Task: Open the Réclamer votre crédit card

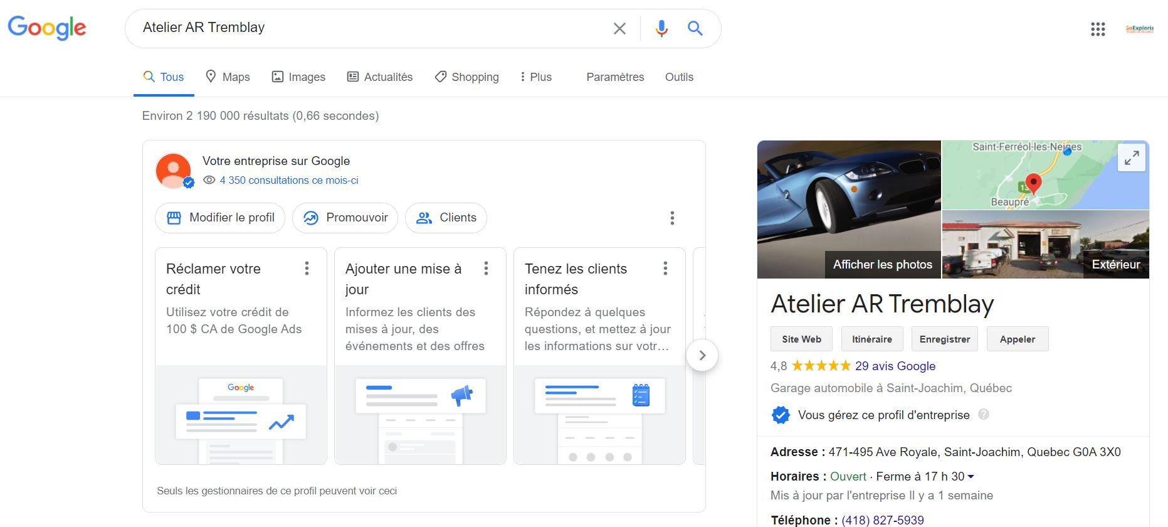Action: click(x=241, y=356)
